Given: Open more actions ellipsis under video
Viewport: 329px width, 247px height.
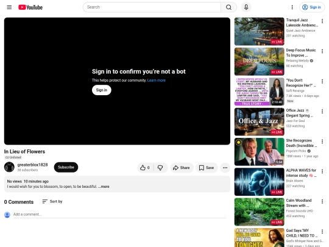Looking at the screenshot, I should tap(225, 168).
